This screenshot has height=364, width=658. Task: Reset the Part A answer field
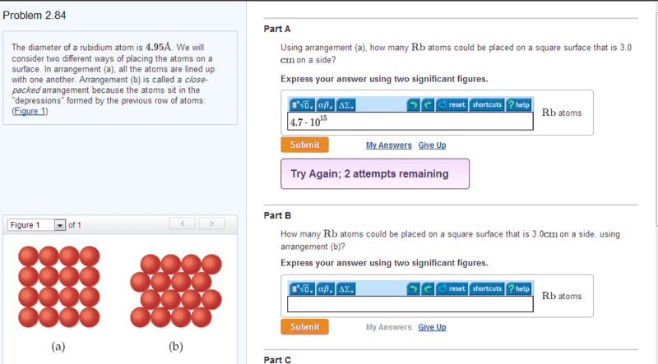(x=452, y=104)
